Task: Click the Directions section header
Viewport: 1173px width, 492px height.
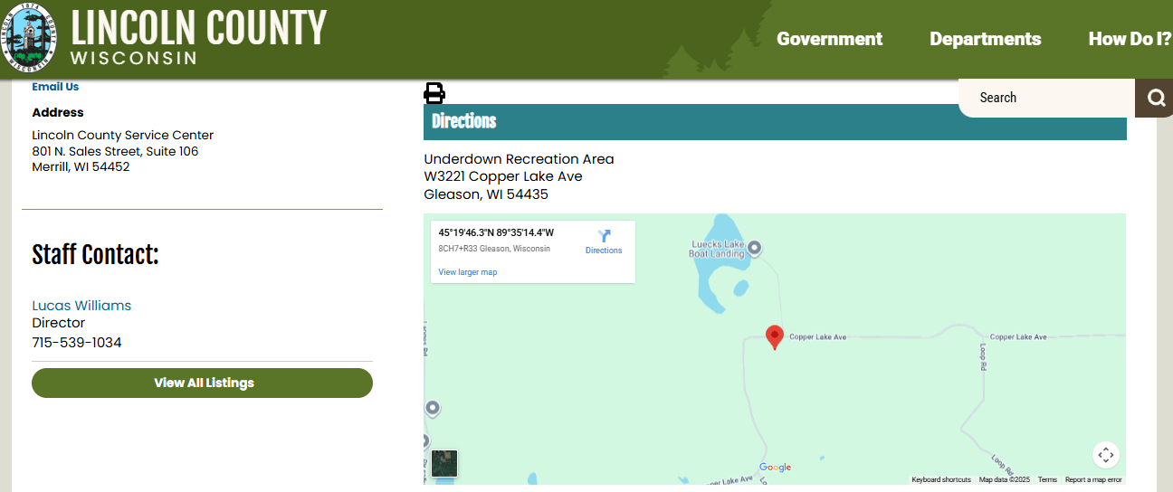Action: [775, 122]
